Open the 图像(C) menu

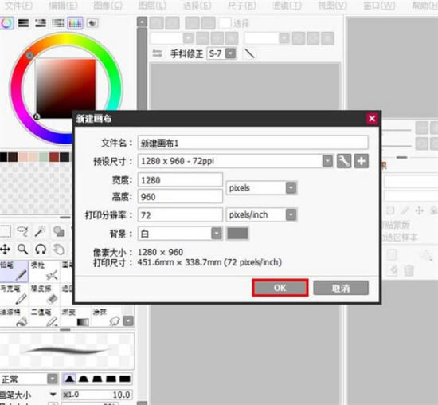point(108,6)
